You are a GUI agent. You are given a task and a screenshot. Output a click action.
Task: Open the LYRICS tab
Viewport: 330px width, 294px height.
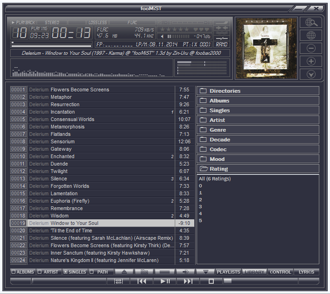(306, 272)
